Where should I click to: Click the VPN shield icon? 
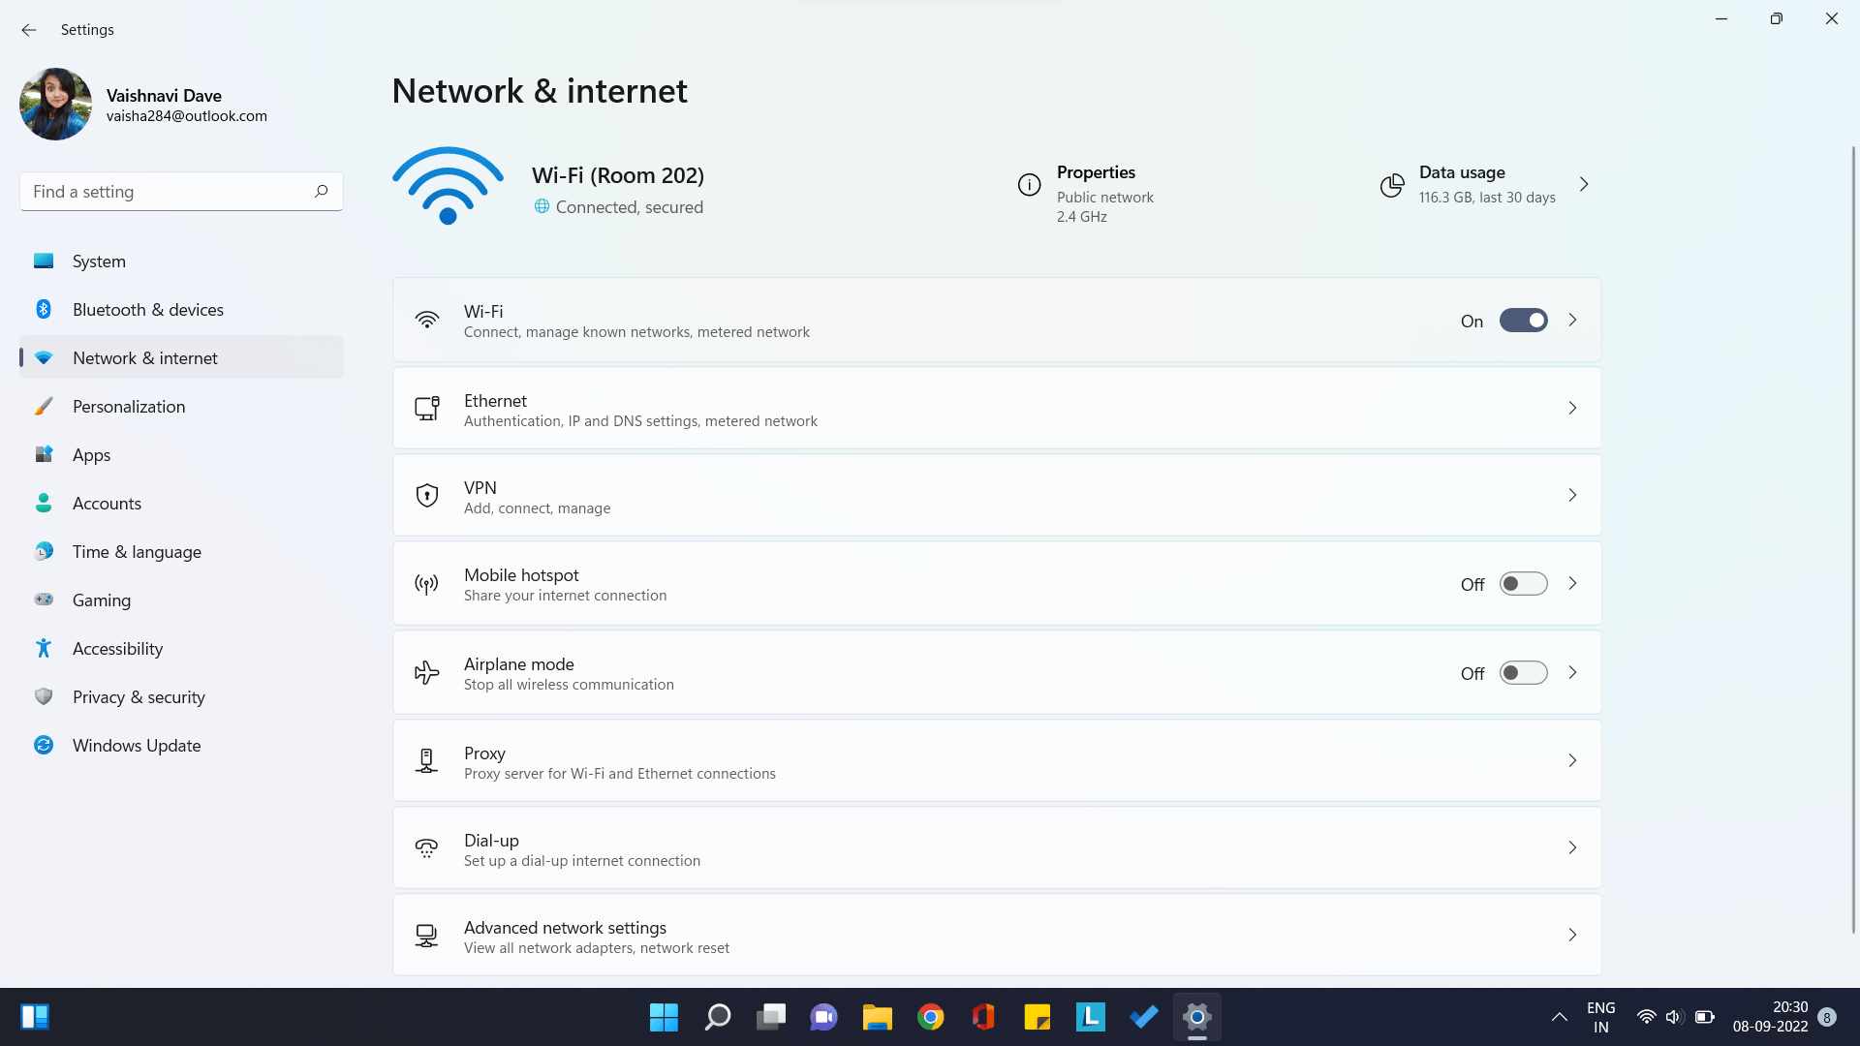pos(426,496)
